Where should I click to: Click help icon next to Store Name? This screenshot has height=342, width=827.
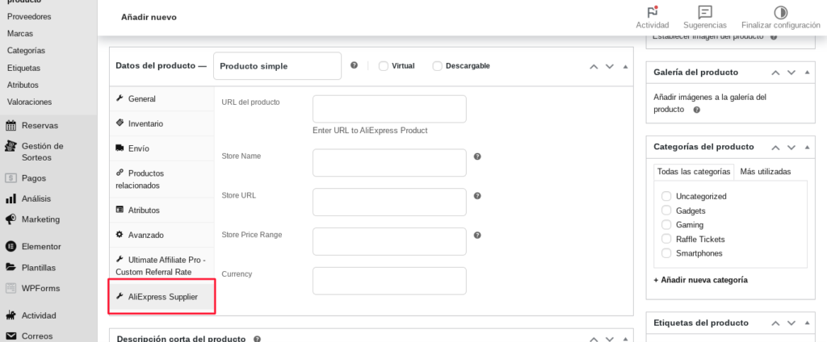point(477,156)
